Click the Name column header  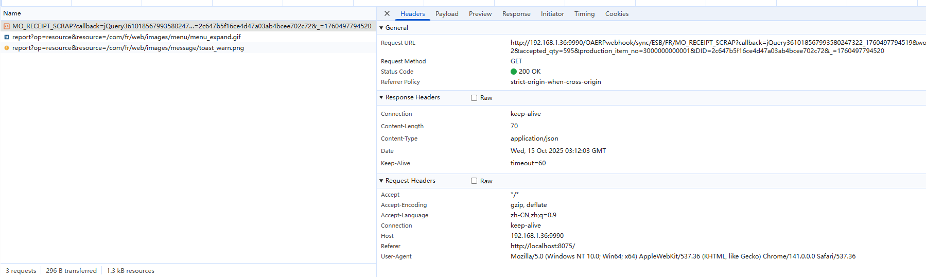point(12,13)
